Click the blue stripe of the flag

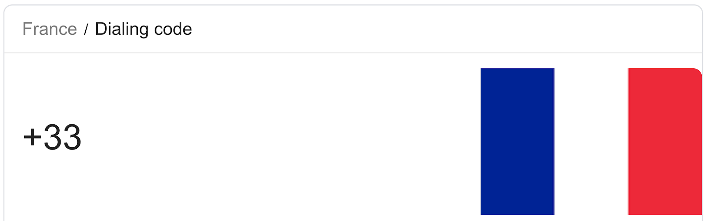(x=517, y=141)
